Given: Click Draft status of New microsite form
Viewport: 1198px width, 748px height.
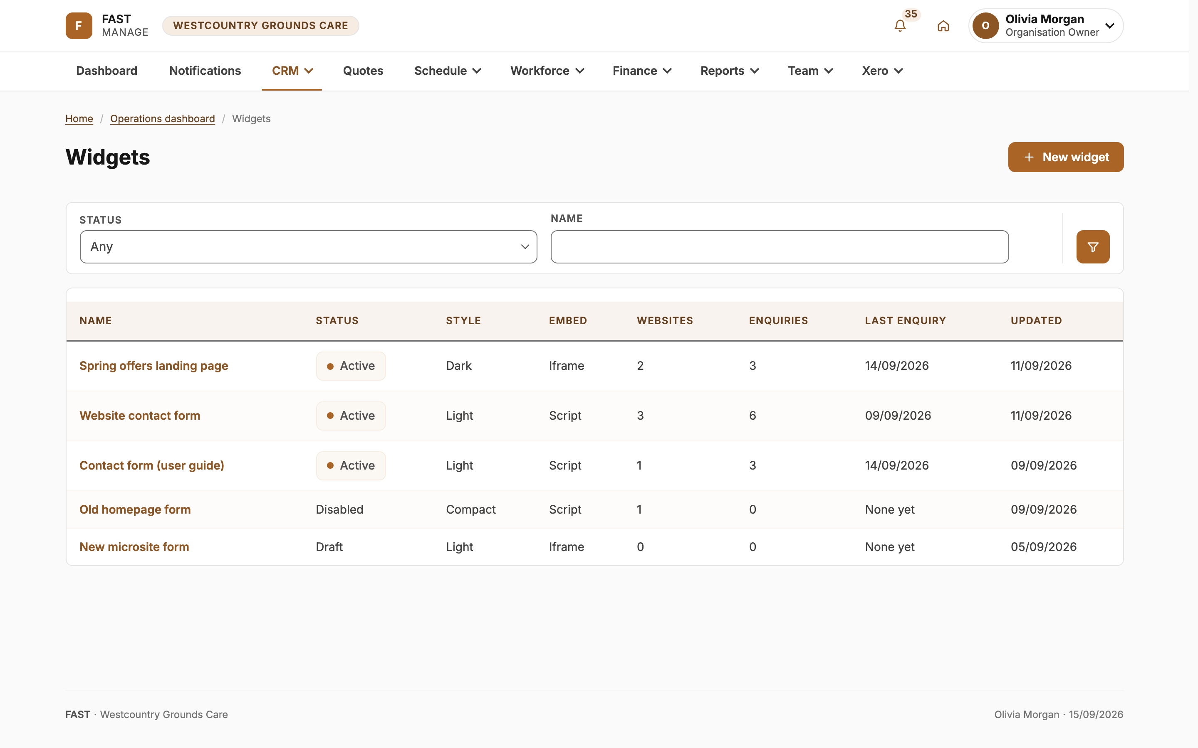Looking at the screenshot, I should (329, 546).
